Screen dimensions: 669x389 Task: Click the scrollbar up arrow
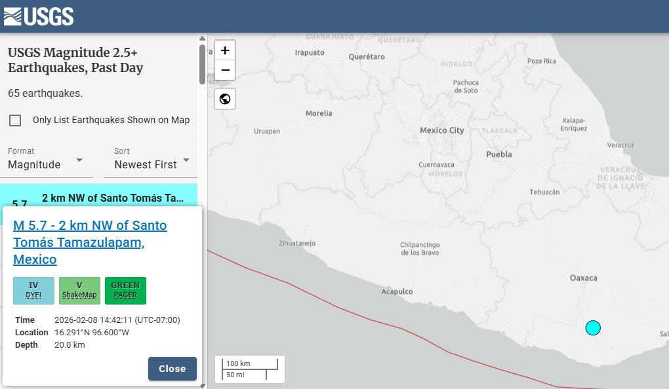click(202, 39)
